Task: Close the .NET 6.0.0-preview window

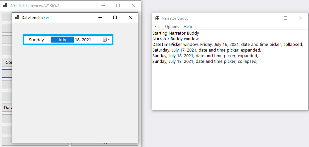Action: pos(133,6)
